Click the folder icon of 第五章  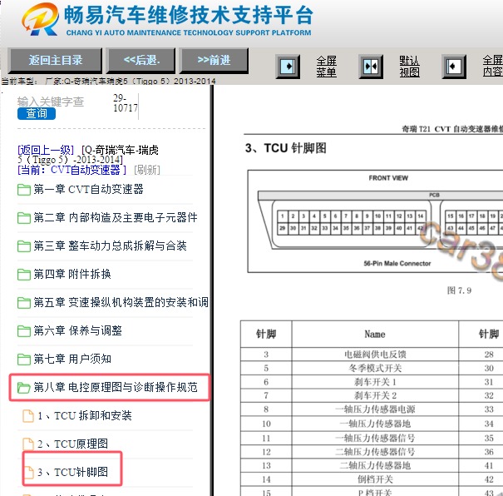pos(24,303)
